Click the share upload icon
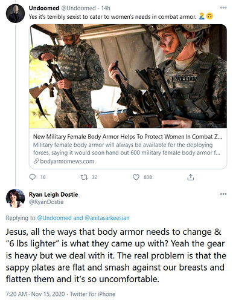 click(x=190, y=177)
